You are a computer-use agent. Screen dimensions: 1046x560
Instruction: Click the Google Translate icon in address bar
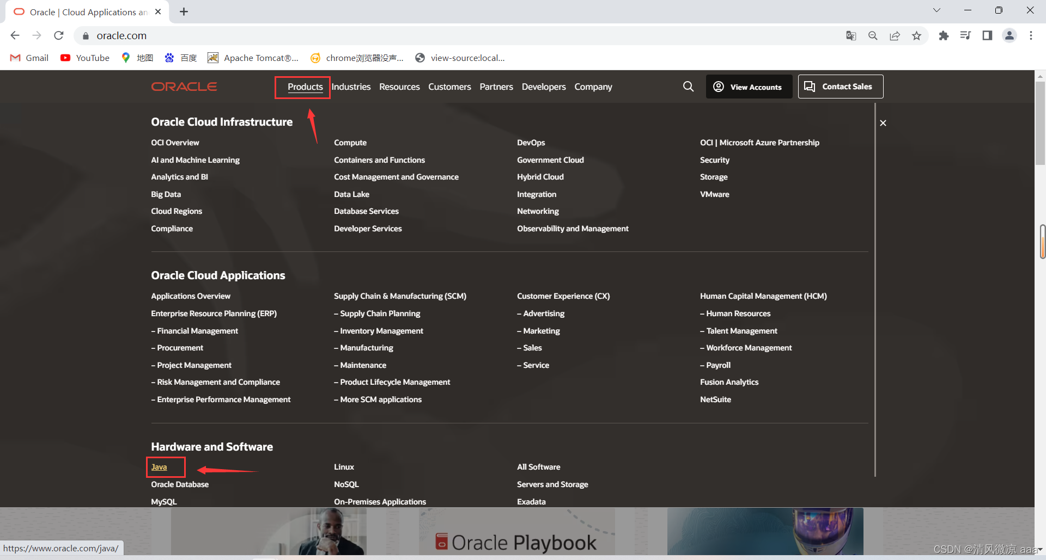coord(851,35)
